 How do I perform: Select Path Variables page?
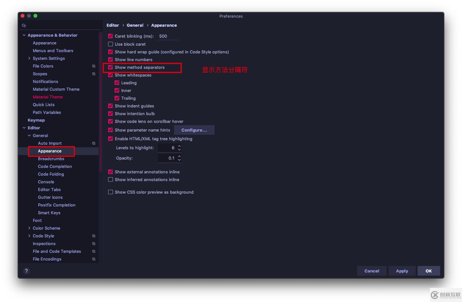(x=47, y=112)
